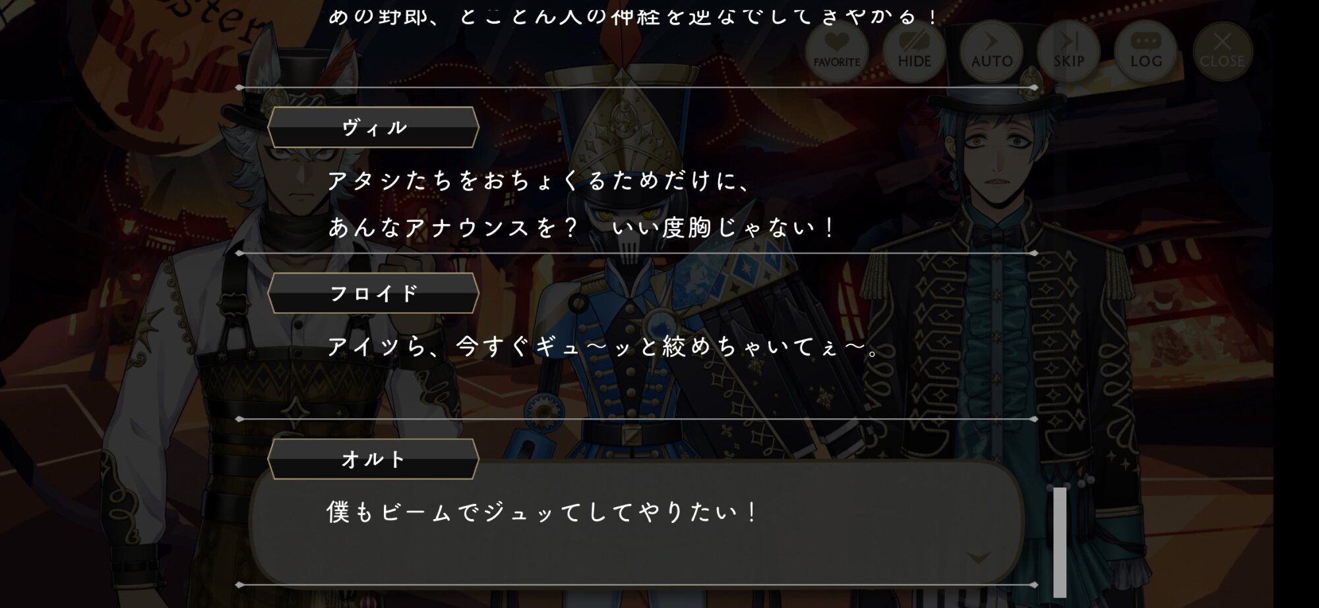Screen dimensions: 1319x608
Task: Select the フロイド speaker name tag
Action: [373, 293]
